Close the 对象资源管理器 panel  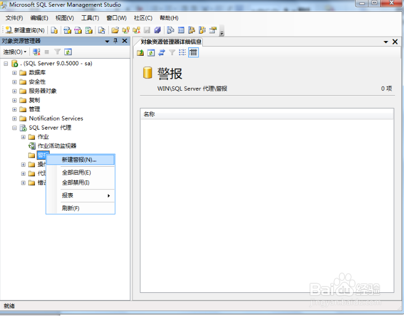(125, 41)
